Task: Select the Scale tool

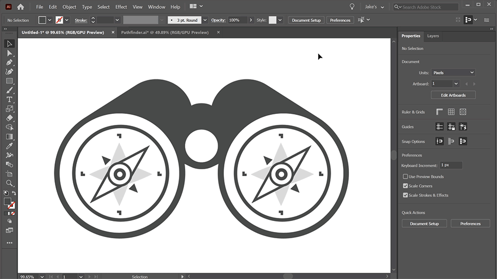Action: (x=9, y=109)
